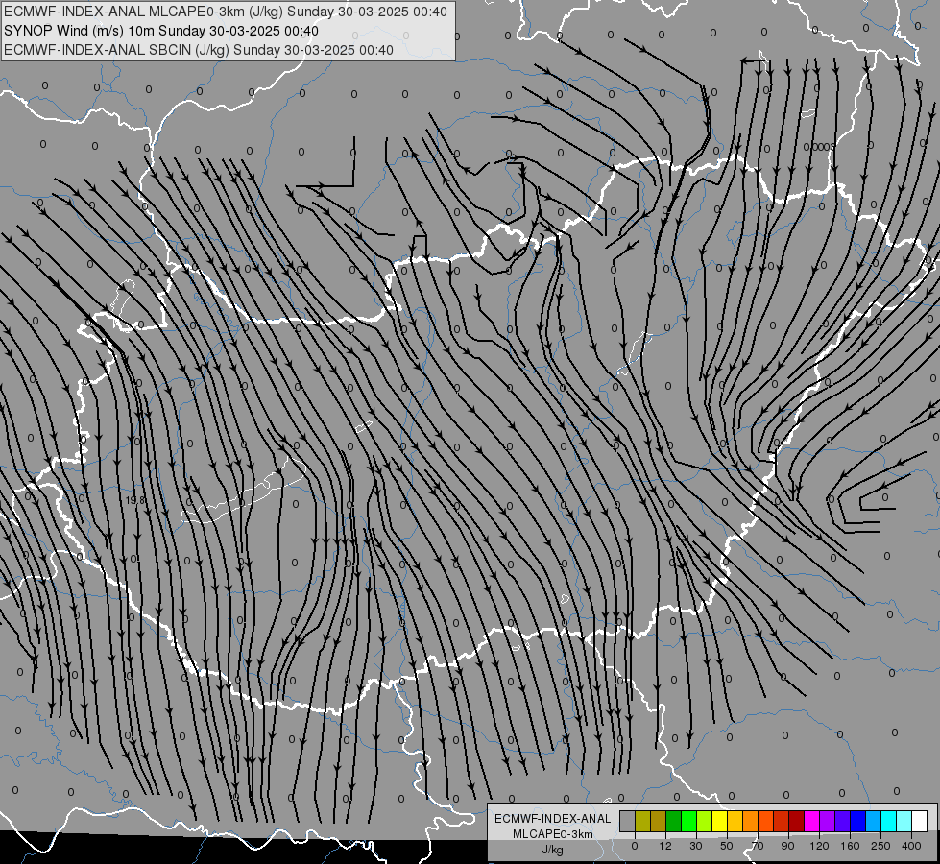Click the 19.8 value on the map
The image size is (940, 864).
click(135, 499)
